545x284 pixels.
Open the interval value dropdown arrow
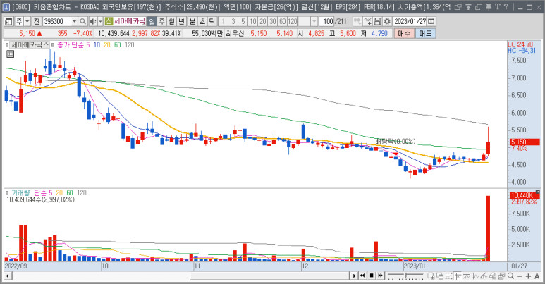(314, 21)
